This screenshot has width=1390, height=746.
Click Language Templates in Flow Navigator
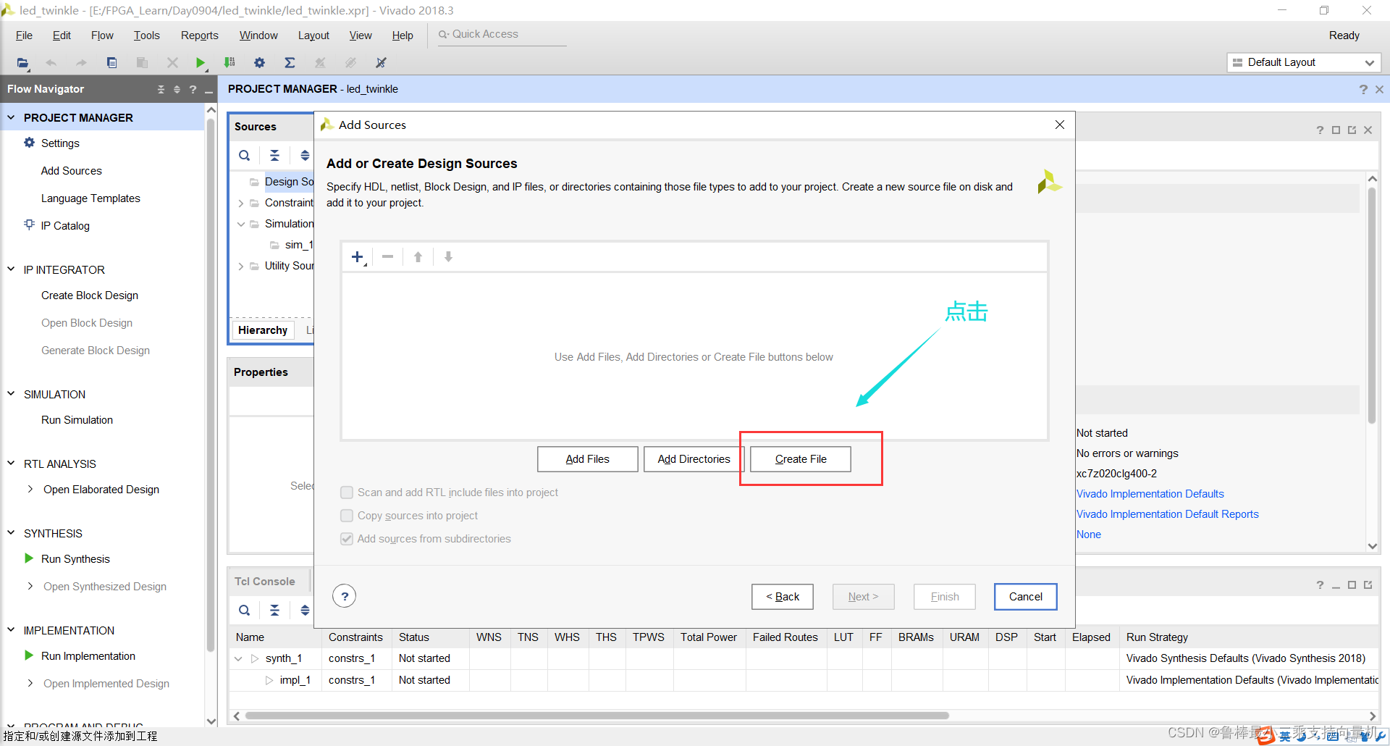coord(90,198)
